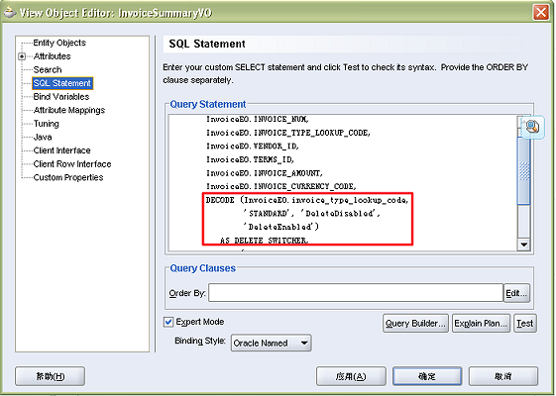Click the 'STANDARD', 'DeleteDisabled' line
Image resolution: width=556 pixels, height=396 pixels.
pos(311,214)
